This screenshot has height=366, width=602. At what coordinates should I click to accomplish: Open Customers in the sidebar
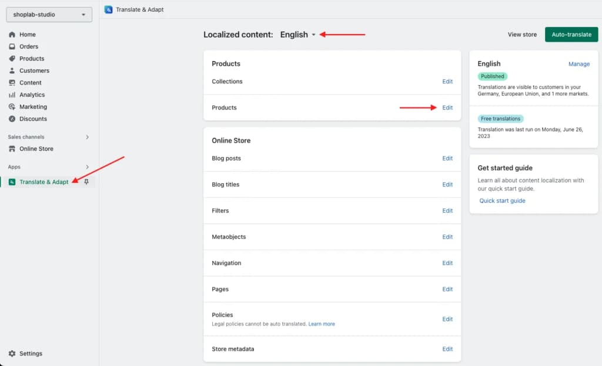[x=34, y=70]
